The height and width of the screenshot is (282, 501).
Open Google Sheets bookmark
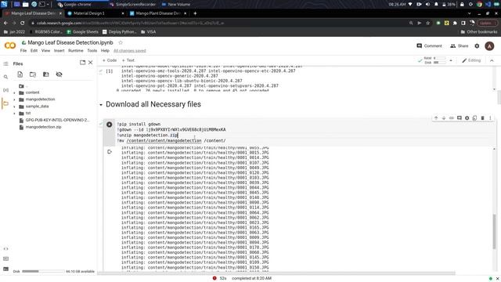(x=82, y=32)
